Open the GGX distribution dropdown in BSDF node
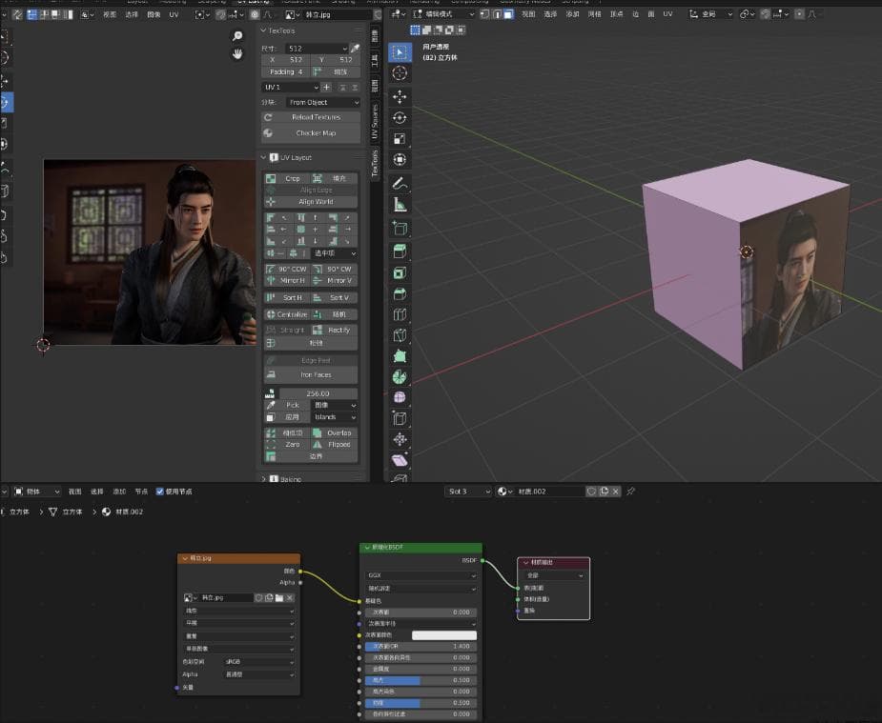The width and height of the screenshot is (882, 723). pyautogui.click(x=421, y=575)
